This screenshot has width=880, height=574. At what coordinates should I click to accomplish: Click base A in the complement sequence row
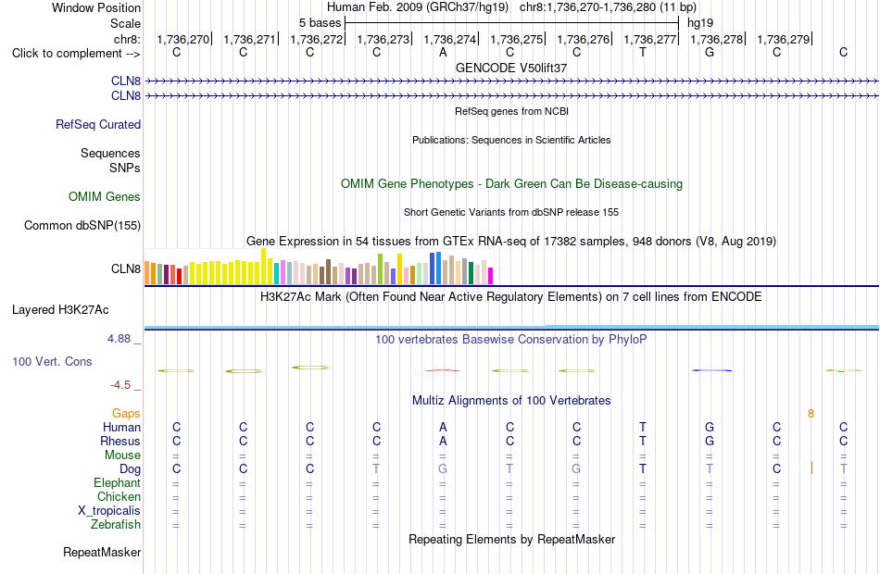pyautogui.click(x=443, y=52)
